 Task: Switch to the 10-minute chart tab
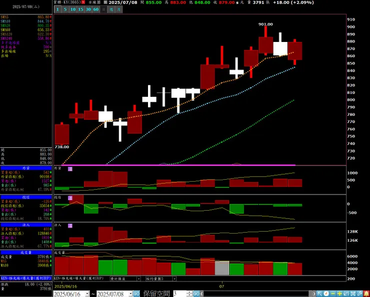(73, 9)
